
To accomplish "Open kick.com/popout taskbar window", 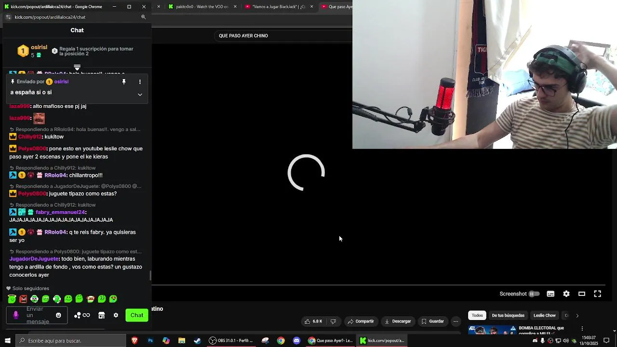I will [x=382, y=341].
